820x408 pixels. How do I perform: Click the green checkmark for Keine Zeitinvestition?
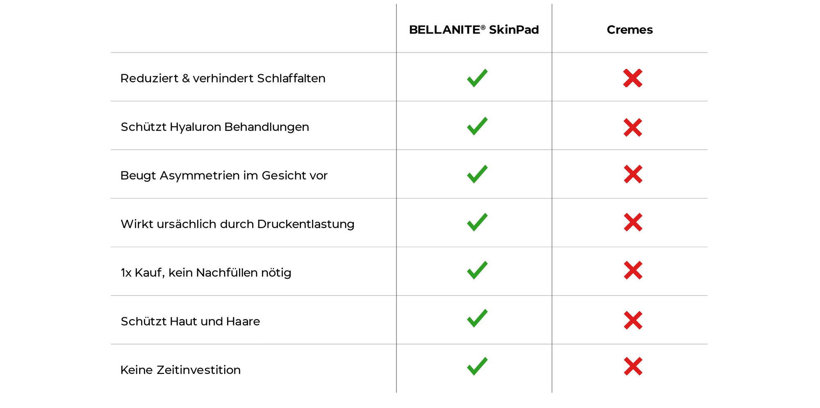[x=477, y=366]
